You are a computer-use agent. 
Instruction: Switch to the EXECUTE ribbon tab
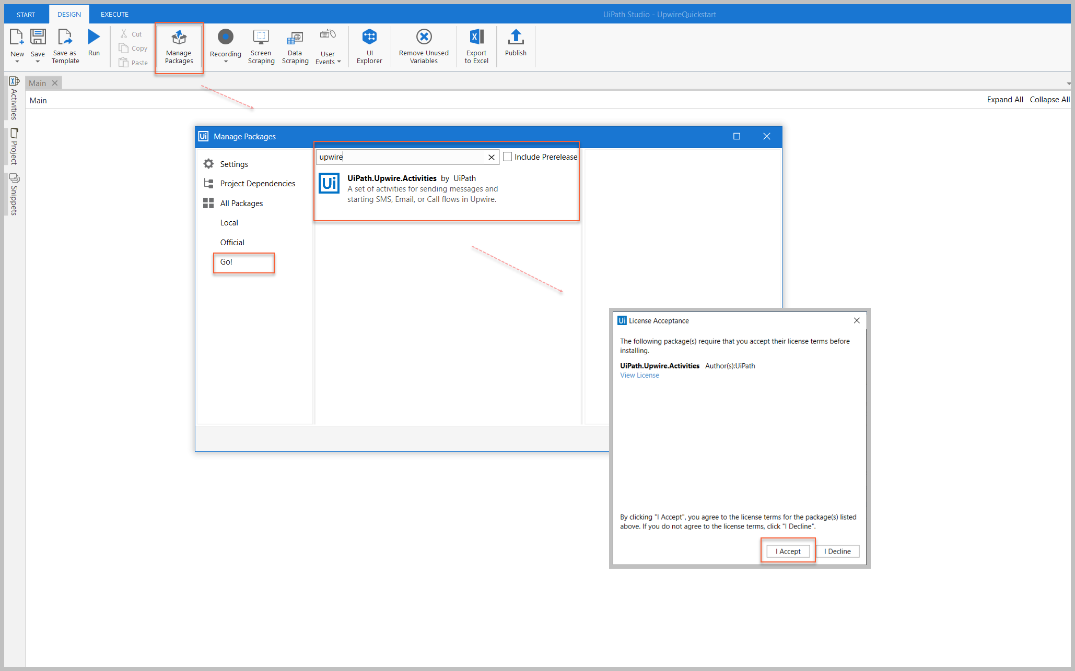tap(114, 15)
